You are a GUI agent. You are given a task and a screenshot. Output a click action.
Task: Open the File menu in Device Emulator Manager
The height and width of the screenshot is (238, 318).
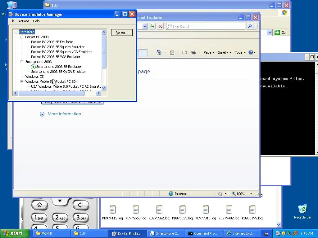click(12, 21)
